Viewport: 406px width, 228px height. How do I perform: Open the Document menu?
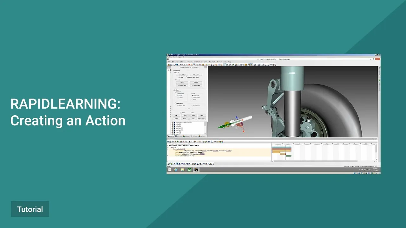tap(212, 62)
